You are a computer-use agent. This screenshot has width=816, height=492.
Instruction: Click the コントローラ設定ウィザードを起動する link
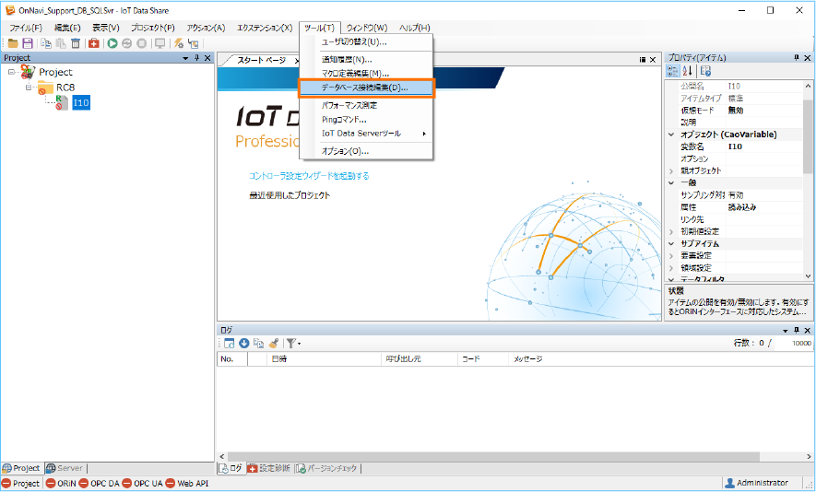pyautogui.click(x=309, y=175)
